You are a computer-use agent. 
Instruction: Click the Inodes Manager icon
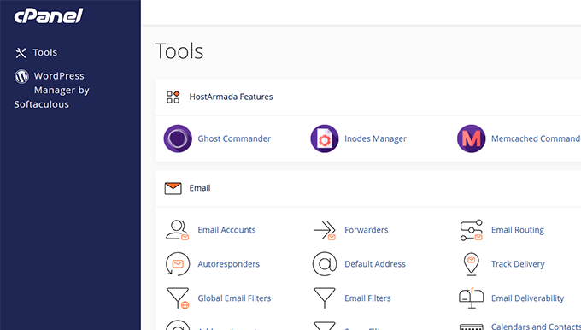pyautogui.click(x=325, y=138)
